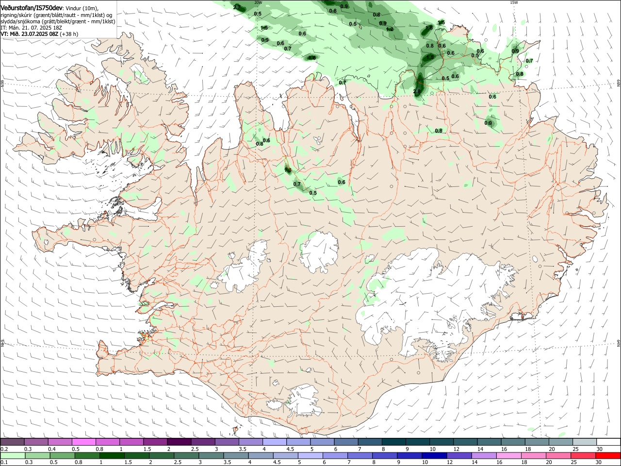Select the upper-row pale grey swatch between 25 and 30
Screen dimensions: 621x466
pyautogui.click(x=584, y=442)
